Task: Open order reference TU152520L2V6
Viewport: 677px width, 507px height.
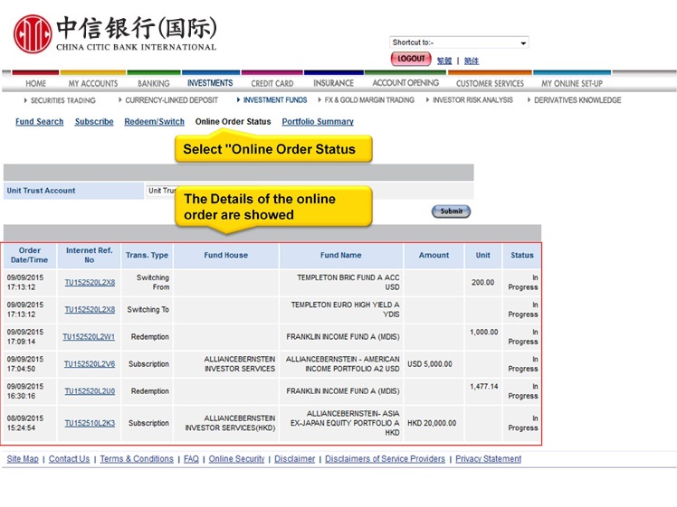Action: tap(90, 364)
